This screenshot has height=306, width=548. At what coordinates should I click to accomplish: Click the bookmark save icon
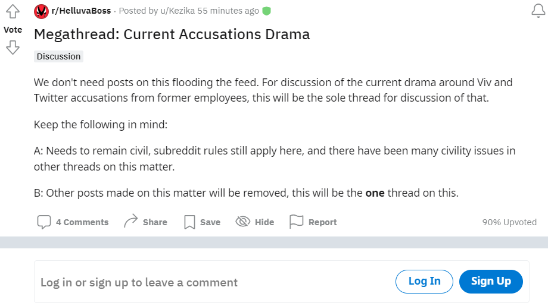click(189, 222)
